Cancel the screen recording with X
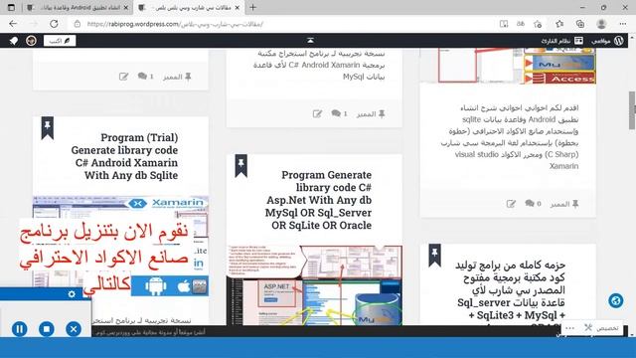 click(74, 329)
